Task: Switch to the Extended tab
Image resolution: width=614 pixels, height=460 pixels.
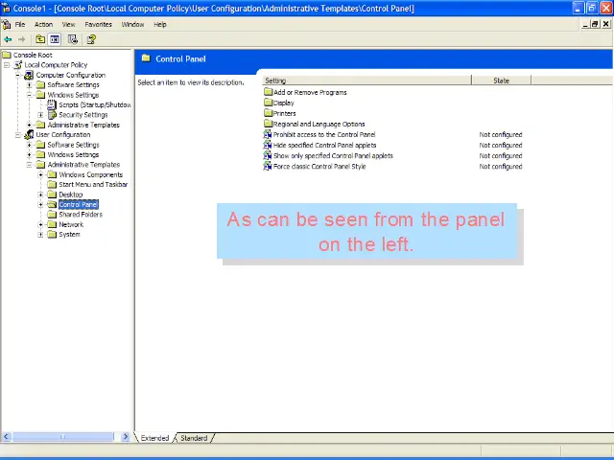Action: pyautogui.click(x=154, y=438)
